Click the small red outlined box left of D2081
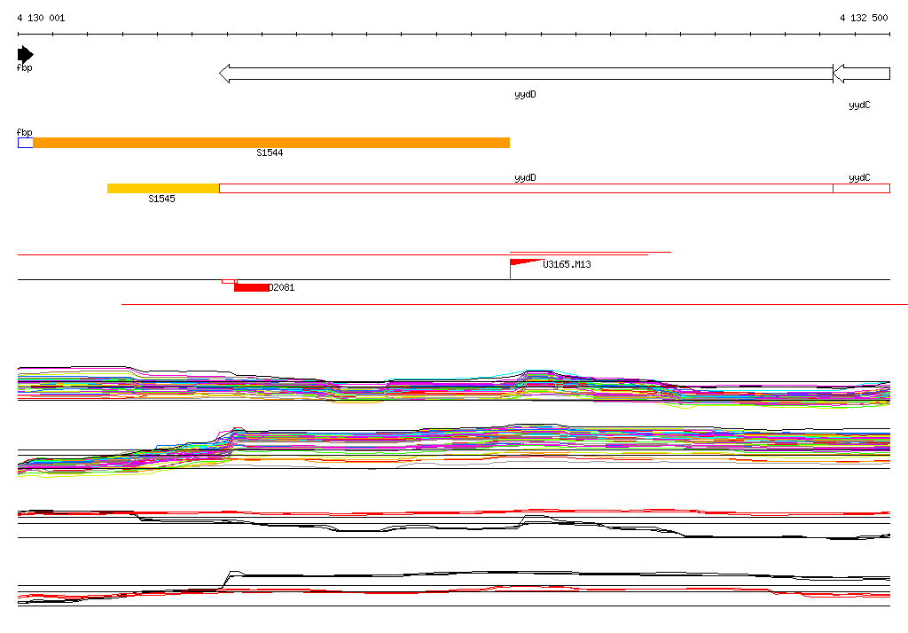Viewport: 908px width, 633px height. tap(228, 282)
